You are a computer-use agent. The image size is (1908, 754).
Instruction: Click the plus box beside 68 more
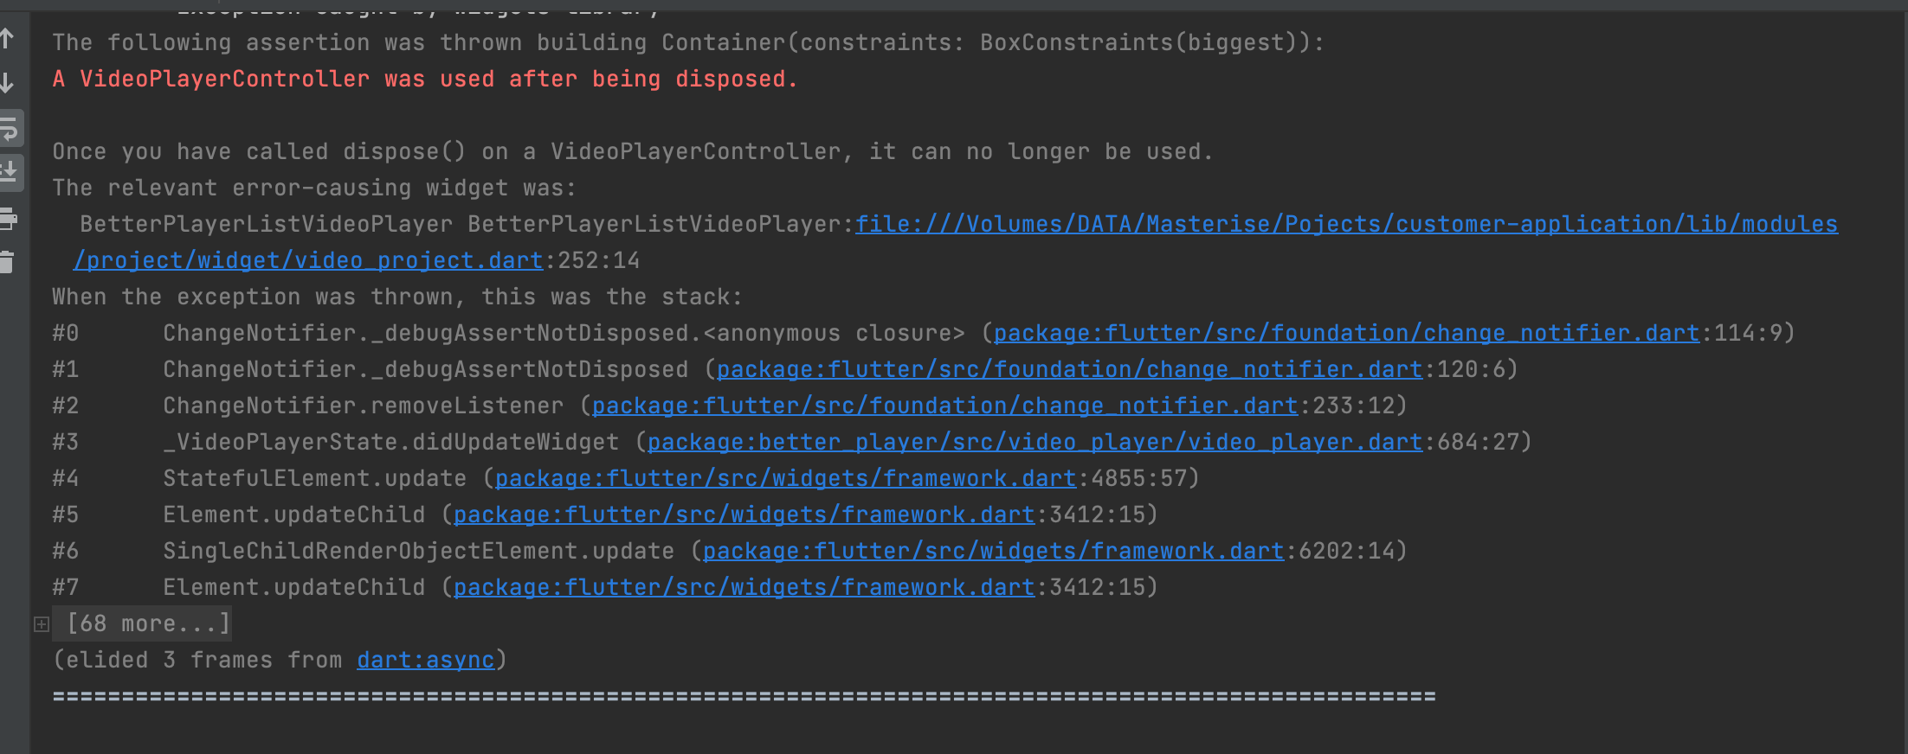pyautogui.click(x=40, y=623)
